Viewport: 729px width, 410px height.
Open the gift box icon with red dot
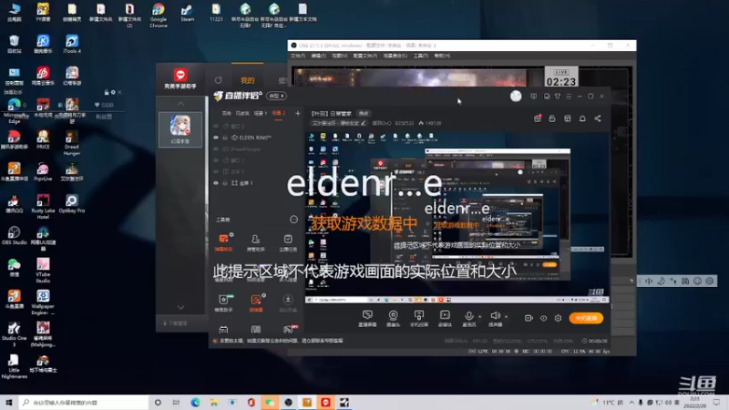coord(538,118)
